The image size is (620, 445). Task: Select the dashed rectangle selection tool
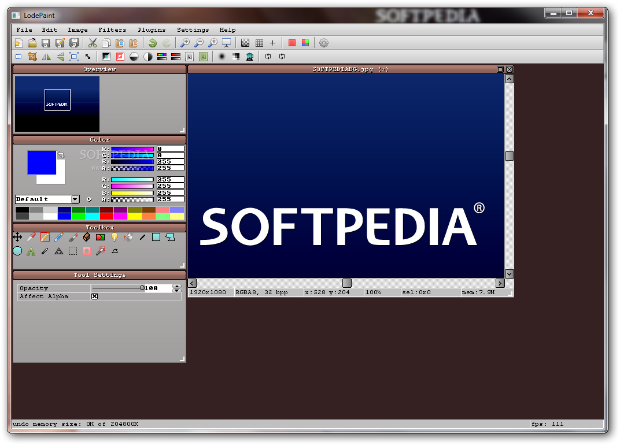click(x=73, y=251)
